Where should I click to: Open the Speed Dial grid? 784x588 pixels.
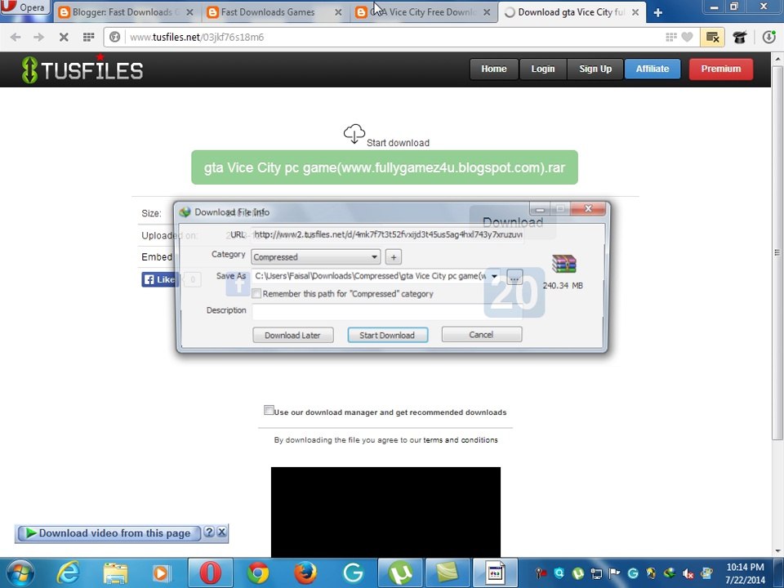pyautogui.click(x=88, y=37)
